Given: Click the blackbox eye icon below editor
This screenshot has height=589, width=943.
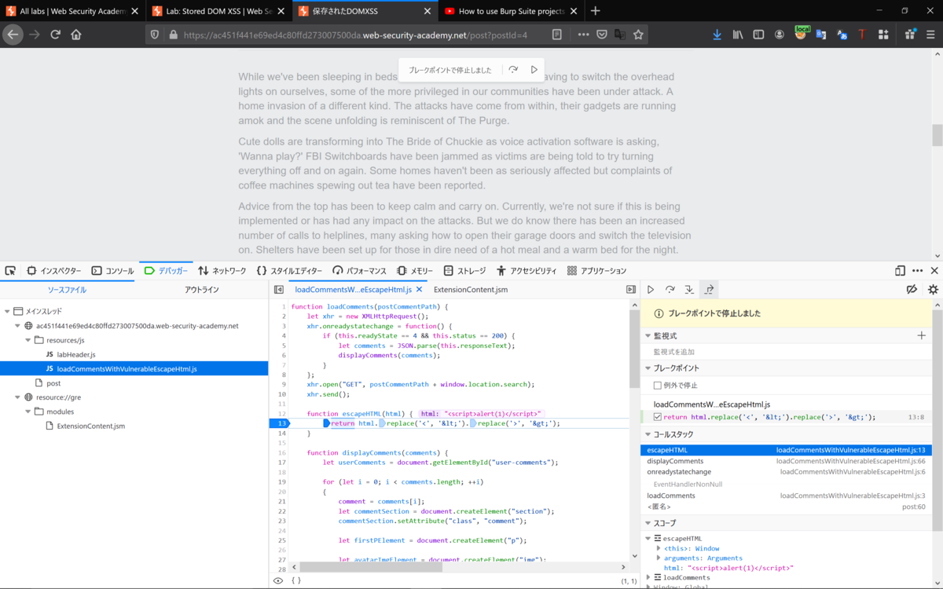Looking at the screenshot, I should 278,580.
